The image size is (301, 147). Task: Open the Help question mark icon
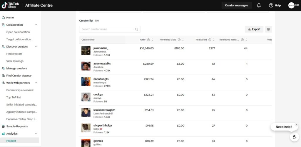(271, 5)
